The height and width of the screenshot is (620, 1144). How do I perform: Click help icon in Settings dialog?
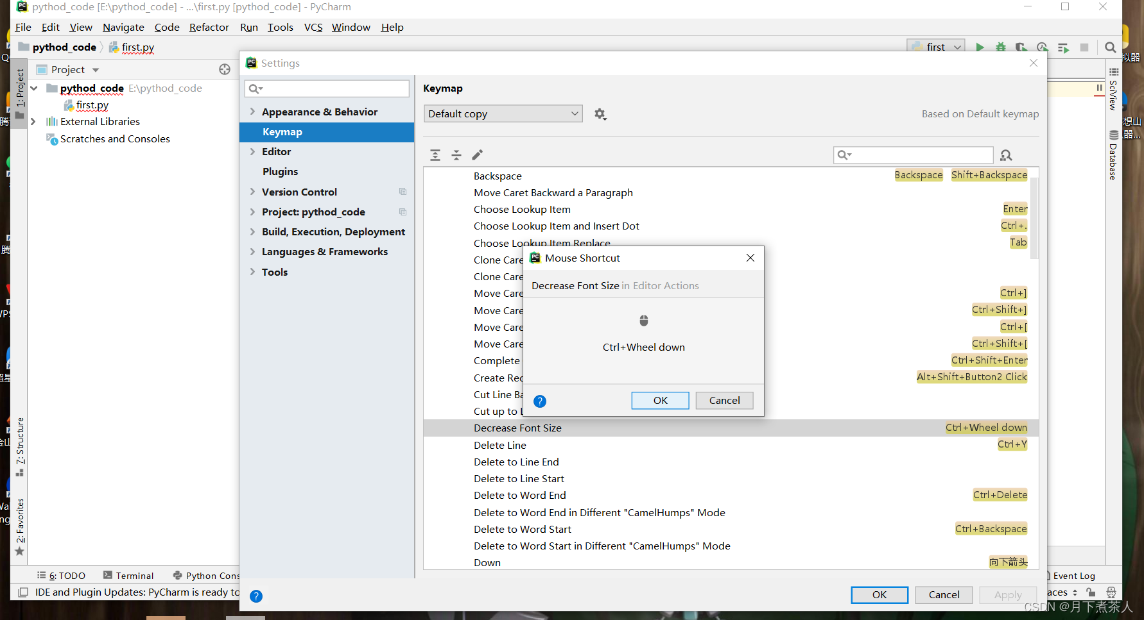pyautogui.click(x=256, y=596)
